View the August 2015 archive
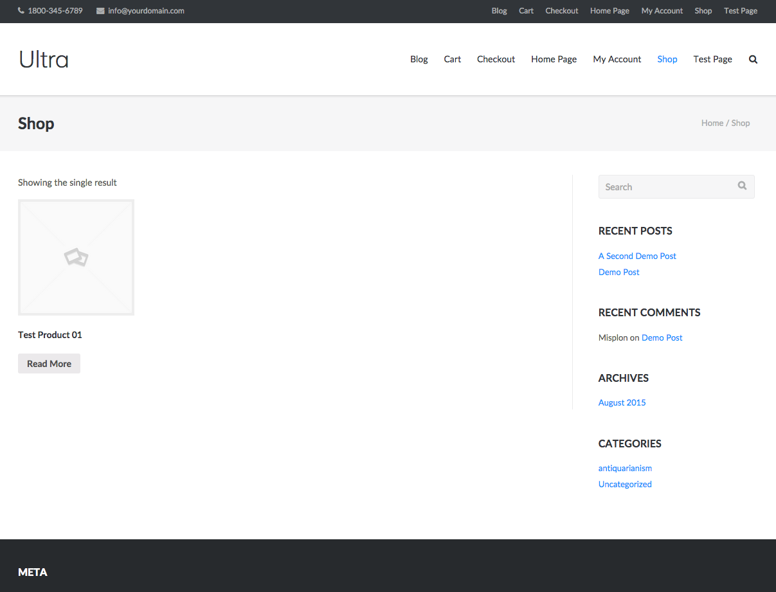Screen dimensions: 776x592 [x=622, y=402]
